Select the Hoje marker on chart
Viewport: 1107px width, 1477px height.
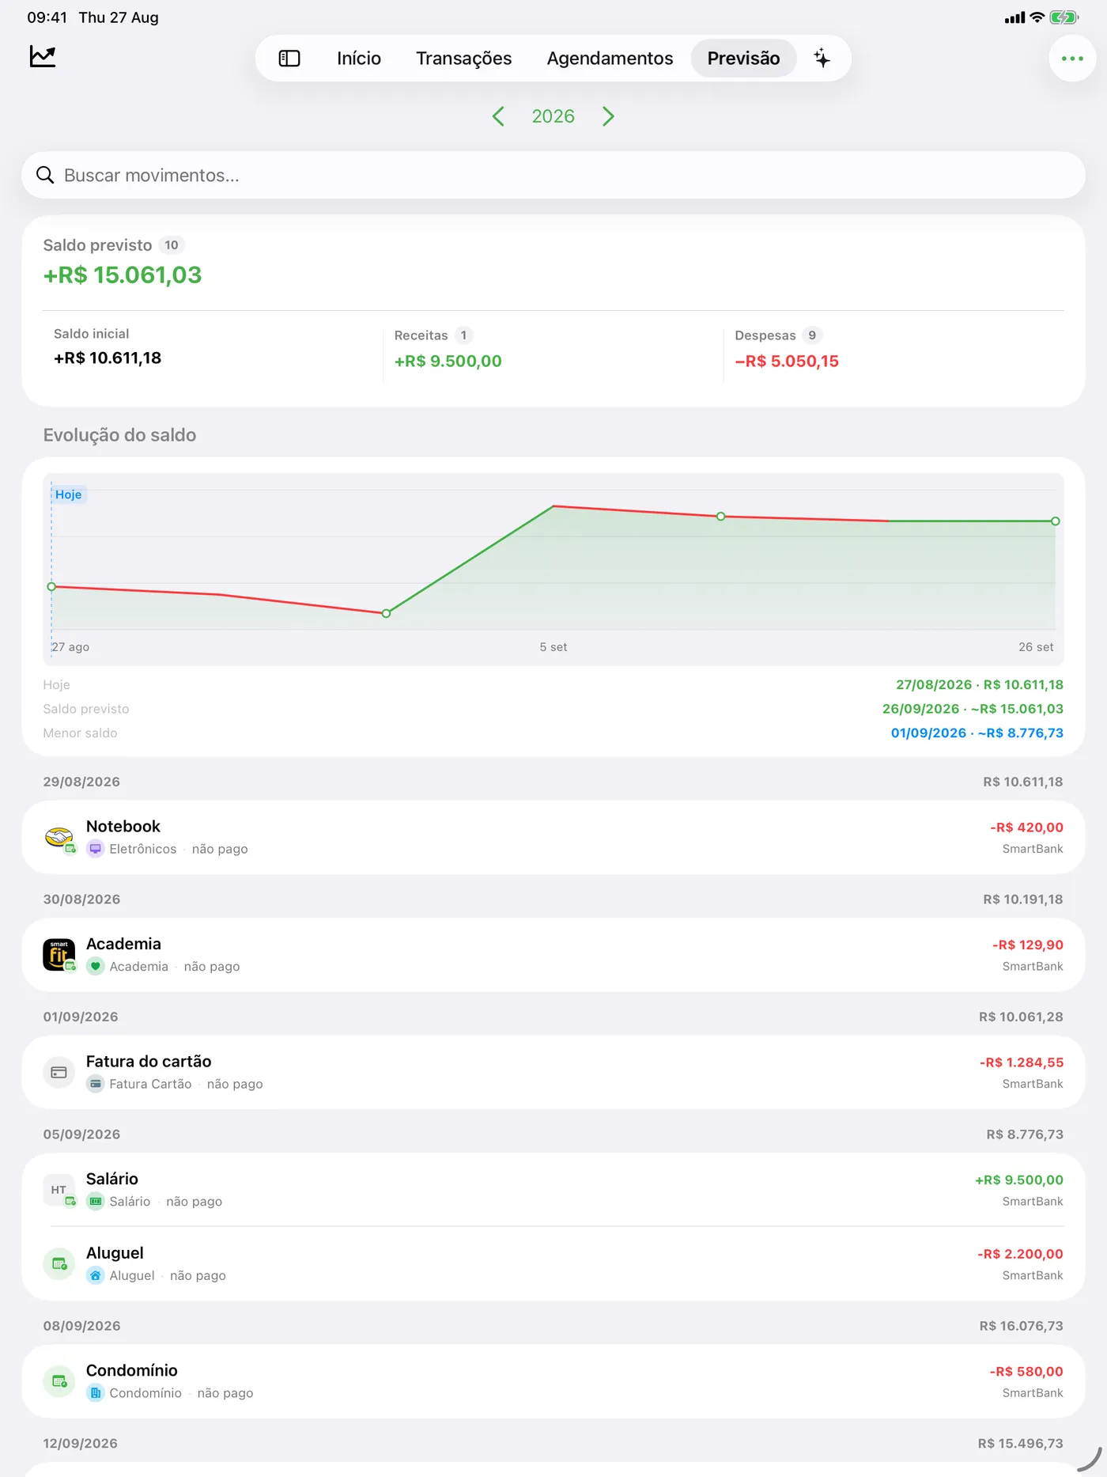pos(69,494)
